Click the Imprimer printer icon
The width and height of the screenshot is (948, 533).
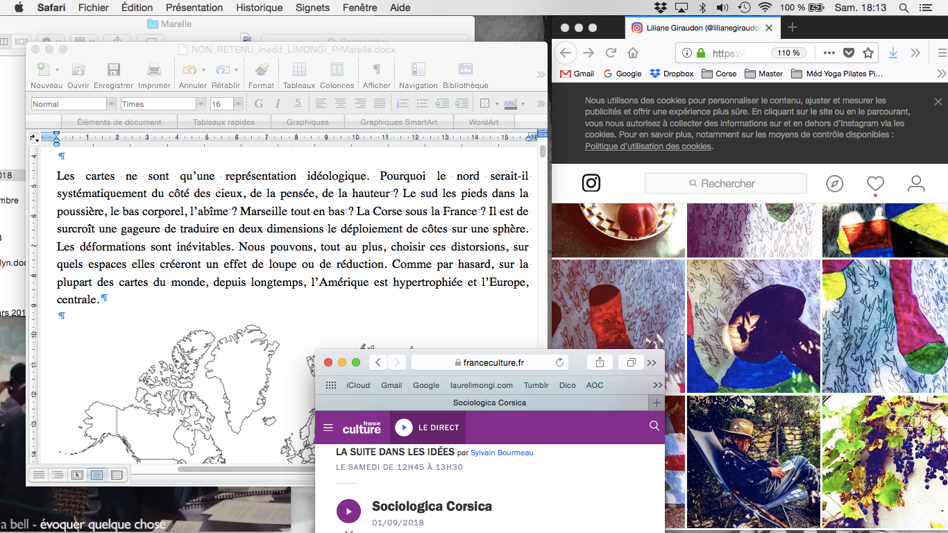(154, 70)
